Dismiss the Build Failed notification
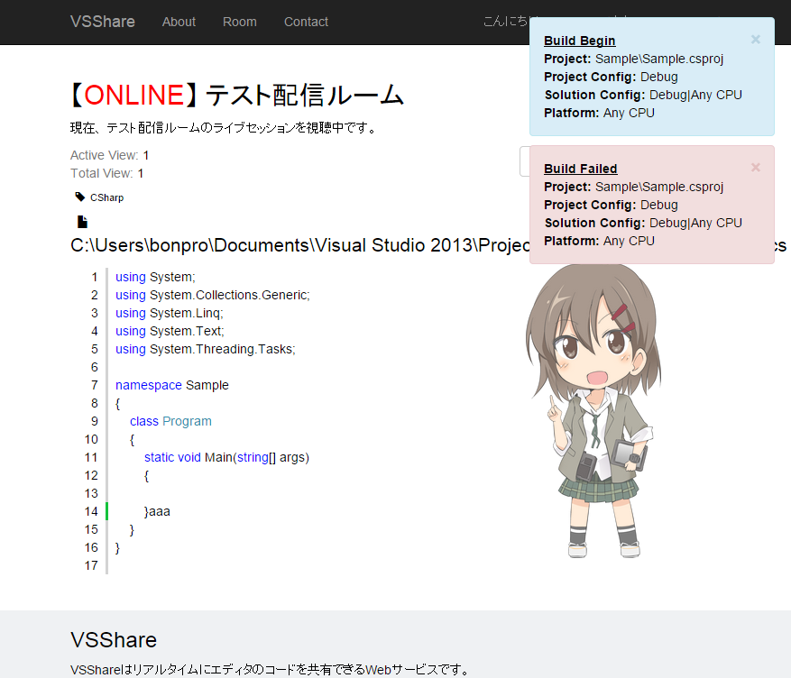The image size is (791, 678). tap(755, 167)
